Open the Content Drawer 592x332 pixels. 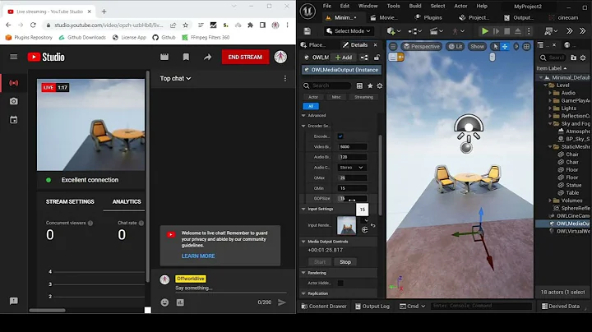tap(324, 306)
